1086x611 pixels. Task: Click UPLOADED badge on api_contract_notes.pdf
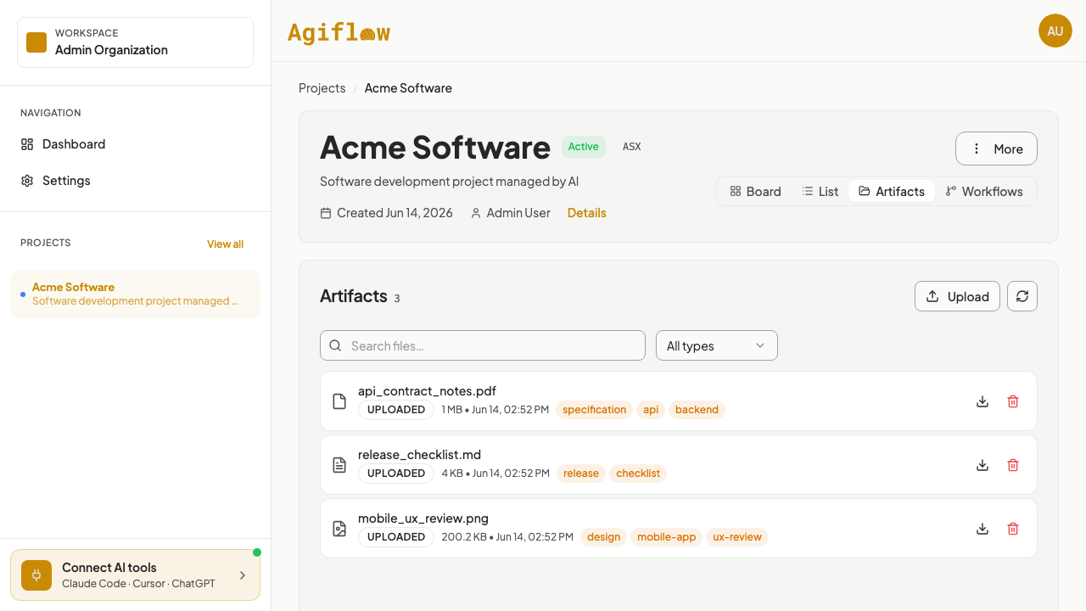point(396,410)
